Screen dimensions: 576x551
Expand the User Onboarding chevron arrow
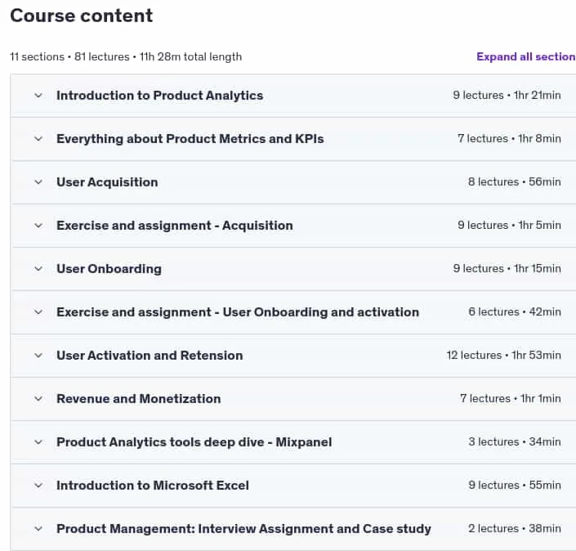coord(38,269)
